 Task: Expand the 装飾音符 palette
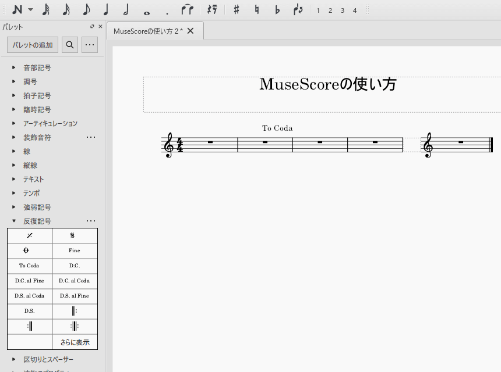pos(14,137)
